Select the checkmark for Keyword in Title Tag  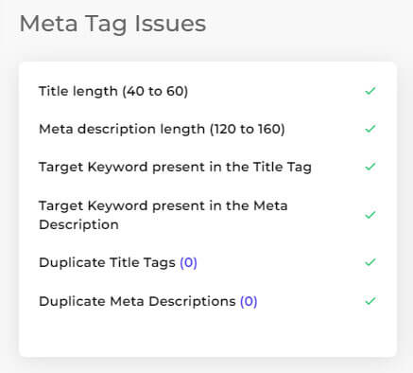coord(370,167)
